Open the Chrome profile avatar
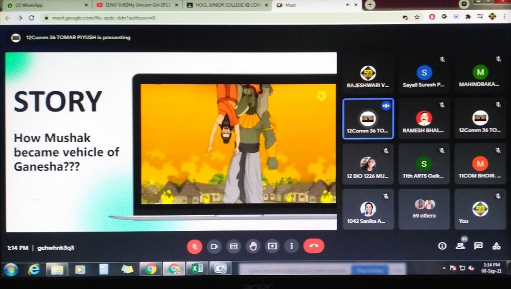Image resolution: width=511 pixels, height=289 pixels. click(492, 16)
